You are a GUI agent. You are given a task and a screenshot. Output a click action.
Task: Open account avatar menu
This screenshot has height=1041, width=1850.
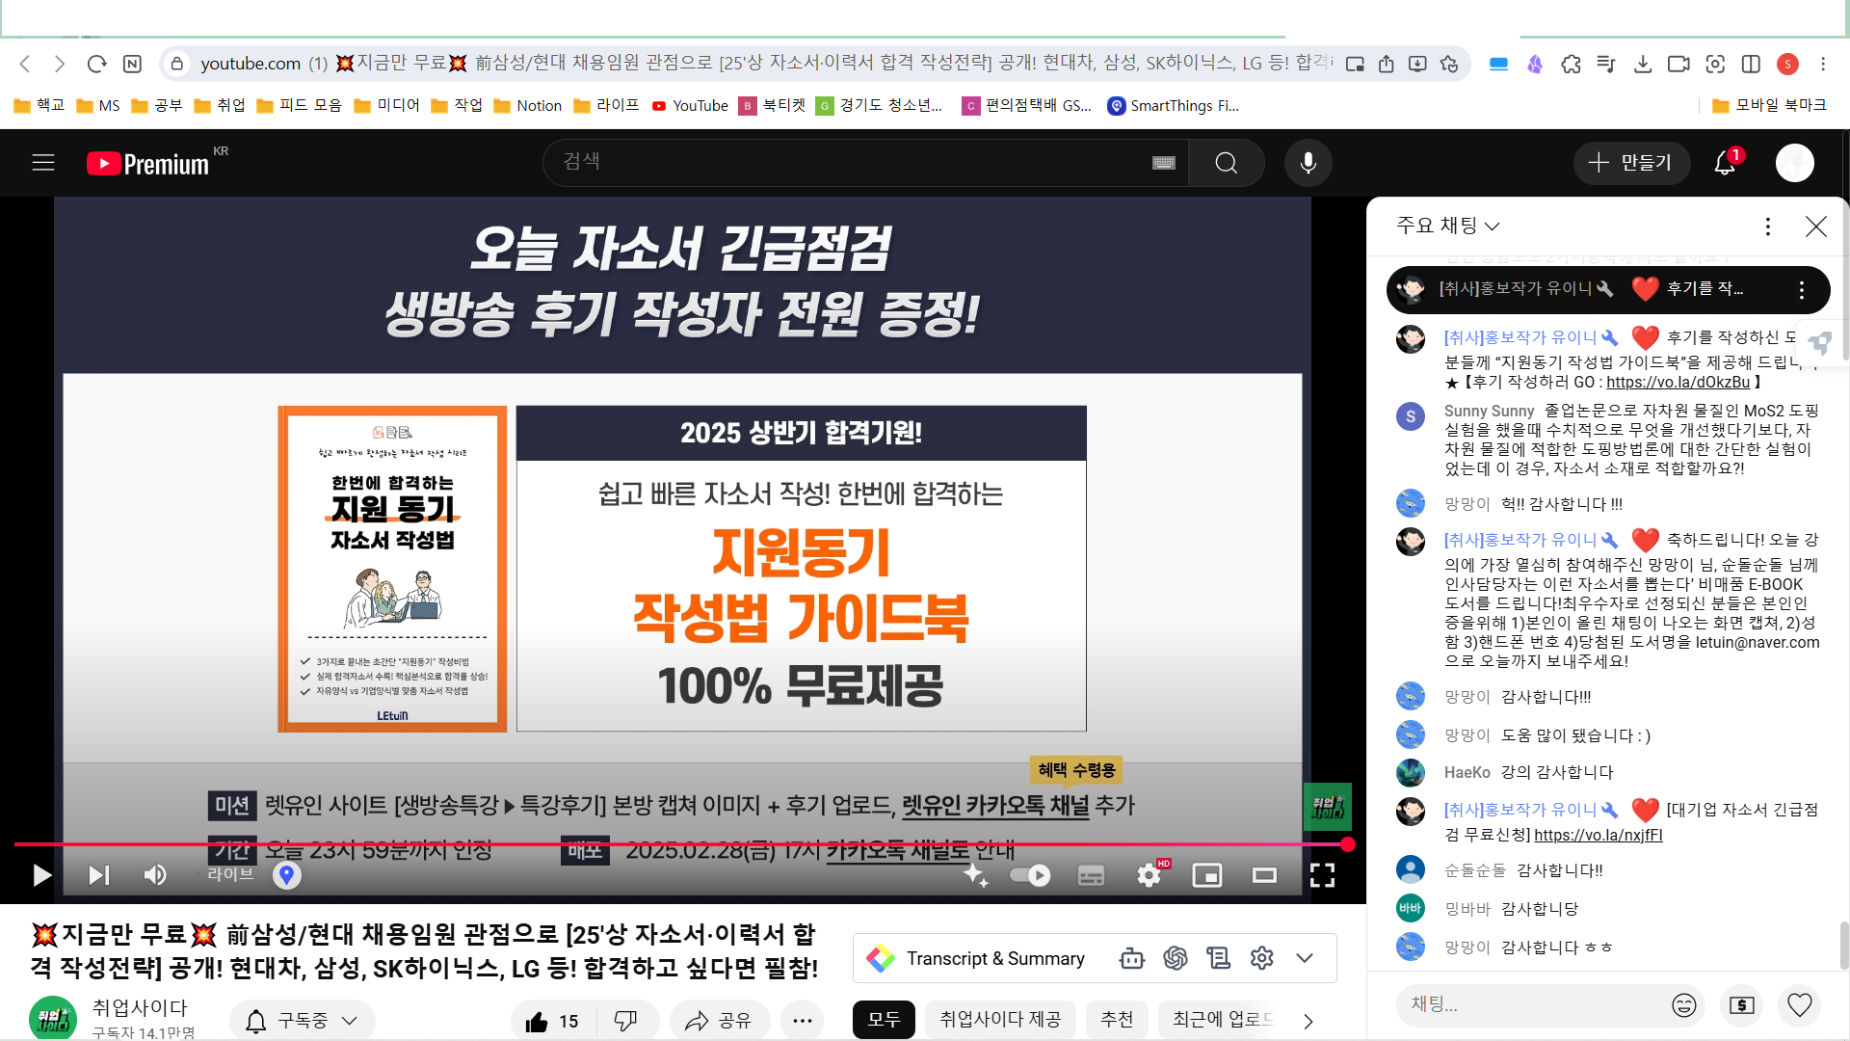point(1794,163)
